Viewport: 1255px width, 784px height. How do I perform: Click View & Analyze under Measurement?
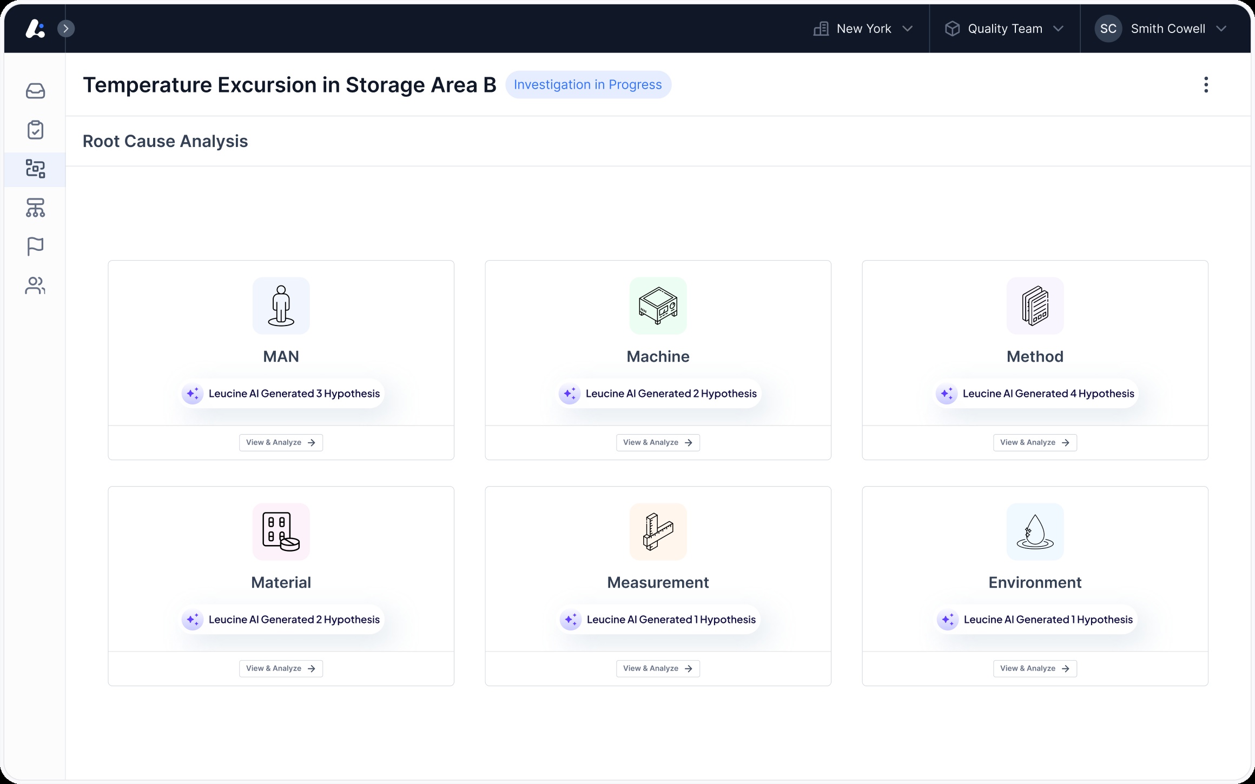[x=658, y=668]
